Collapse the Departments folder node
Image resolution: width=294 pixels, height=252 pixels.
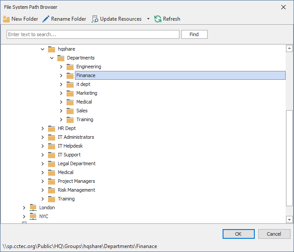click(52, 58)
